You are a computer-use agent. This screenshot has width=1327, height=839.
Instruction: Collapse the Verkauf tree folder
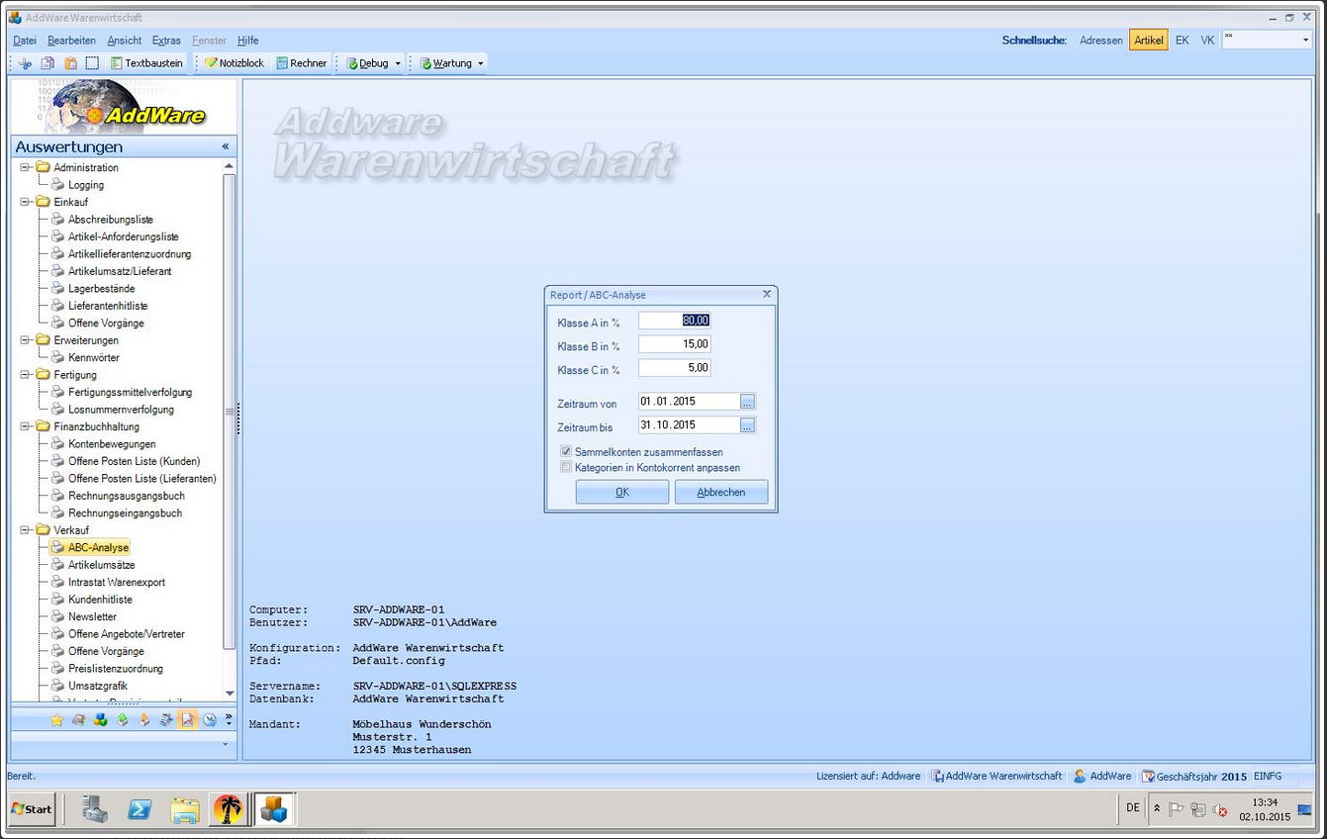26,530
